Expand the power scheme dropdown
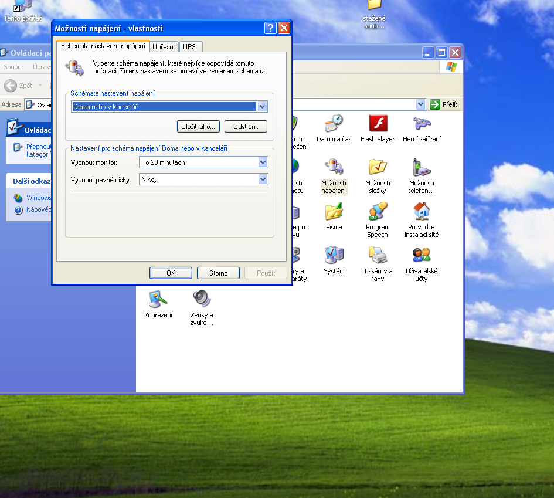Image resolution: width=554 pixels, height=498 pixels. (262, 107)
